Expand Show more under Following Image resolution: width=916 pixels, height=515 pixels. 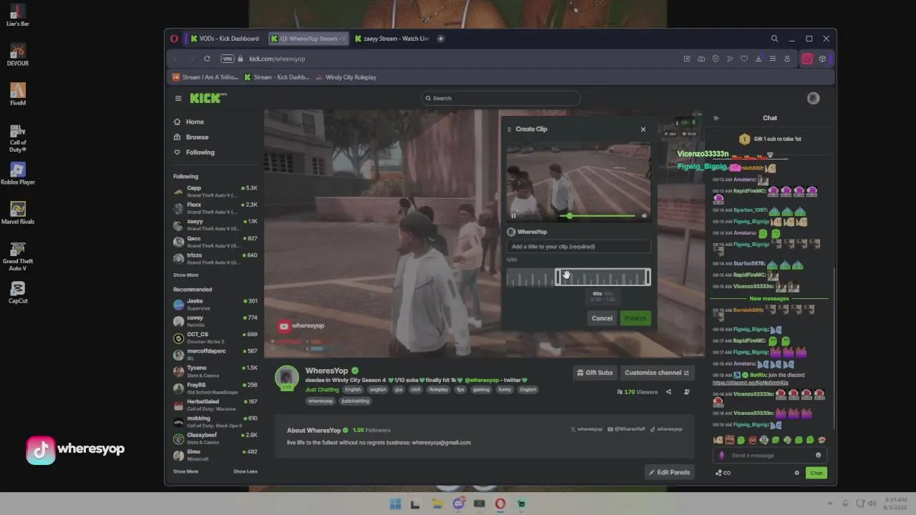click(x=185, y=275)
